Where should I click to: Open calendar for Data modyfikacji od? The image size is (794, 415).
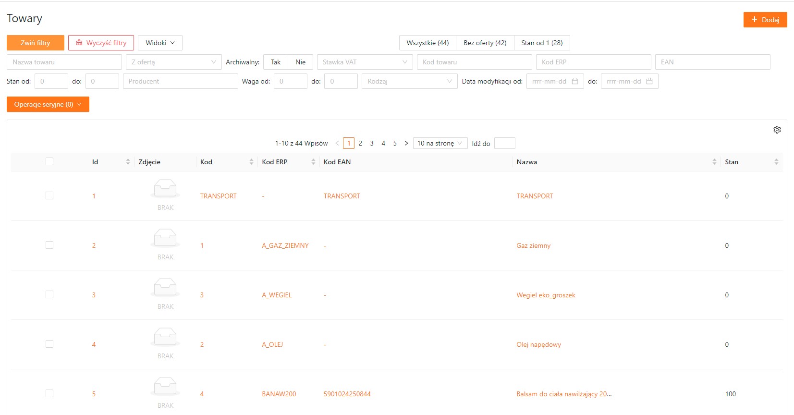pyautogui.click(x=575, y=81)
